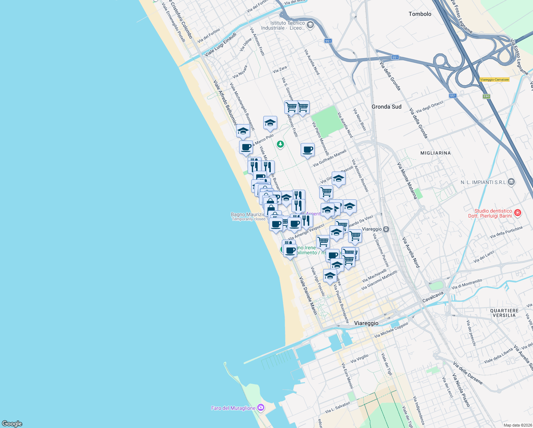533x428 pixels.
Task: Click the shopping cart marker near Via Amerigo Vespucci
Action: tap(323, 242)
